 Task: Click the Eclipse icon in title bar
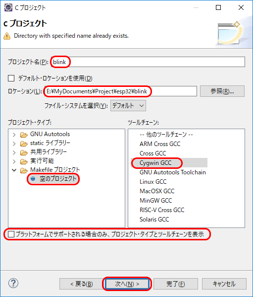[8, 7]
